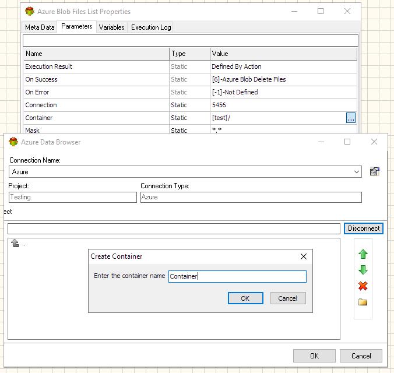This screenshot has height=373, width=394.
Task: Cancel the Create Container dialog
Action: 288,298
